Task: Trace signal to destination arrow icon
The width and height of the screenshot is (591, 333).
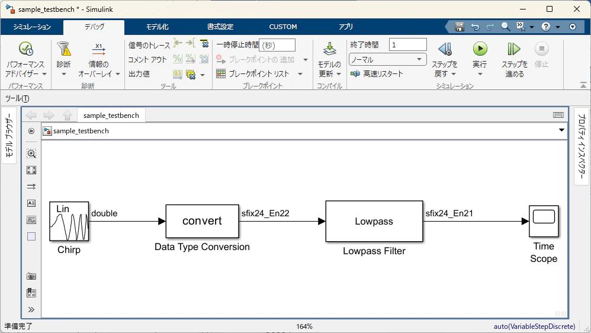Action: (x=191, y=43)
